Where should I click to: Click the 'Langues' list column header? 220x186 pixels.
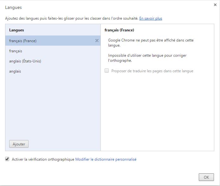click(x=16, y=30)
